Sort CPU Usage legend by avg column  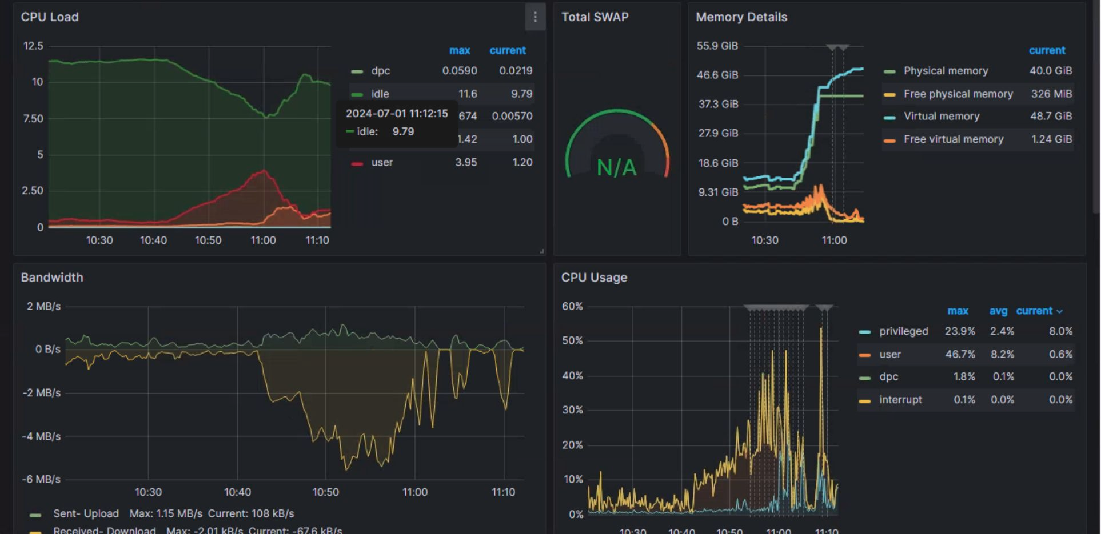tap(998, 311)
